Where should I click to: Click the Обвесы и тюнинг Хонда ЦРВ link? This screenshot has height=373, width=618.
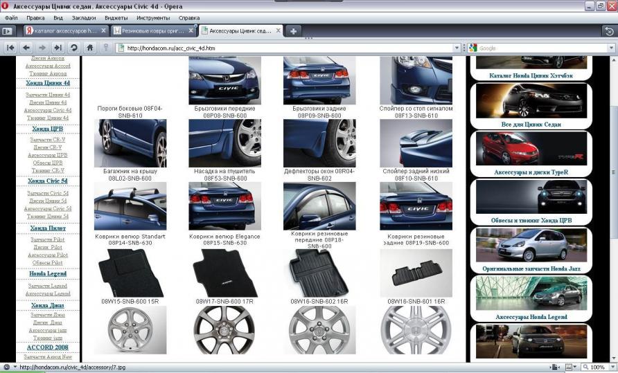531,220
